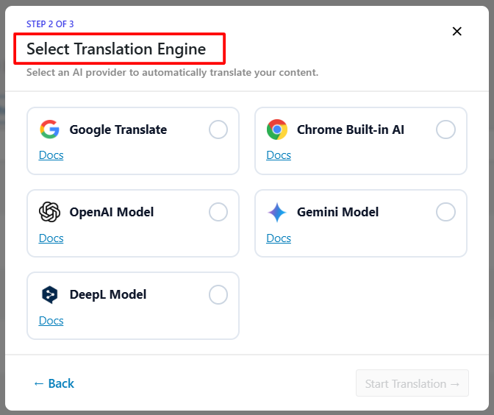
Task: Click the Chrome Built-in AI label
Action: point(351,130)
